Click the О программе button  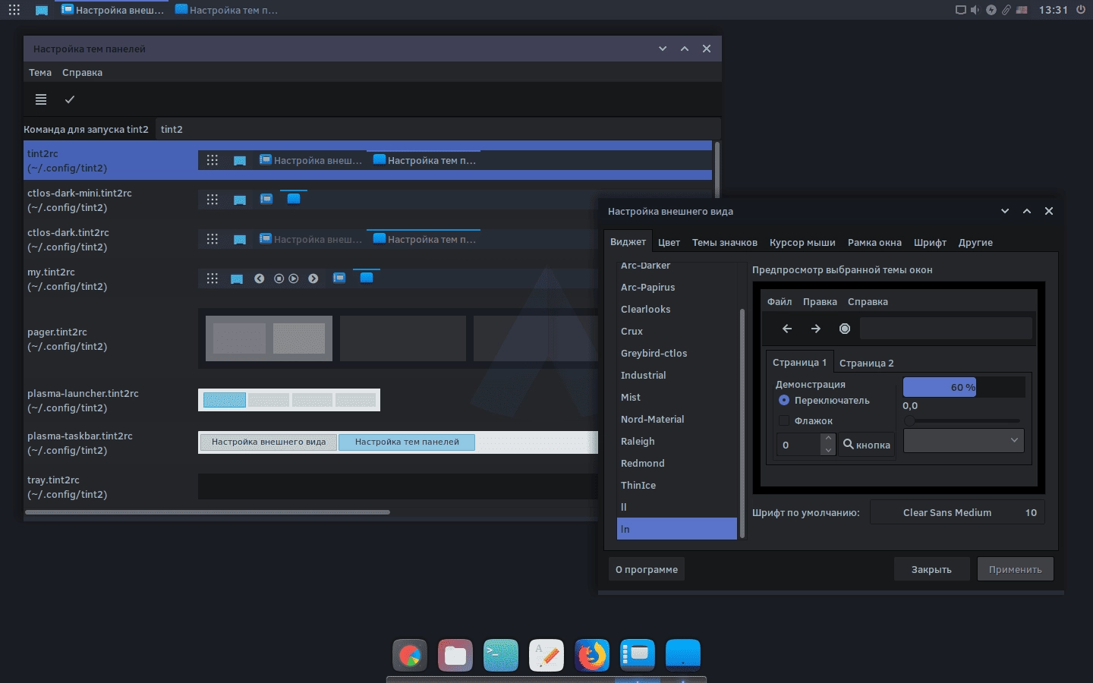[x=647, y=569]
